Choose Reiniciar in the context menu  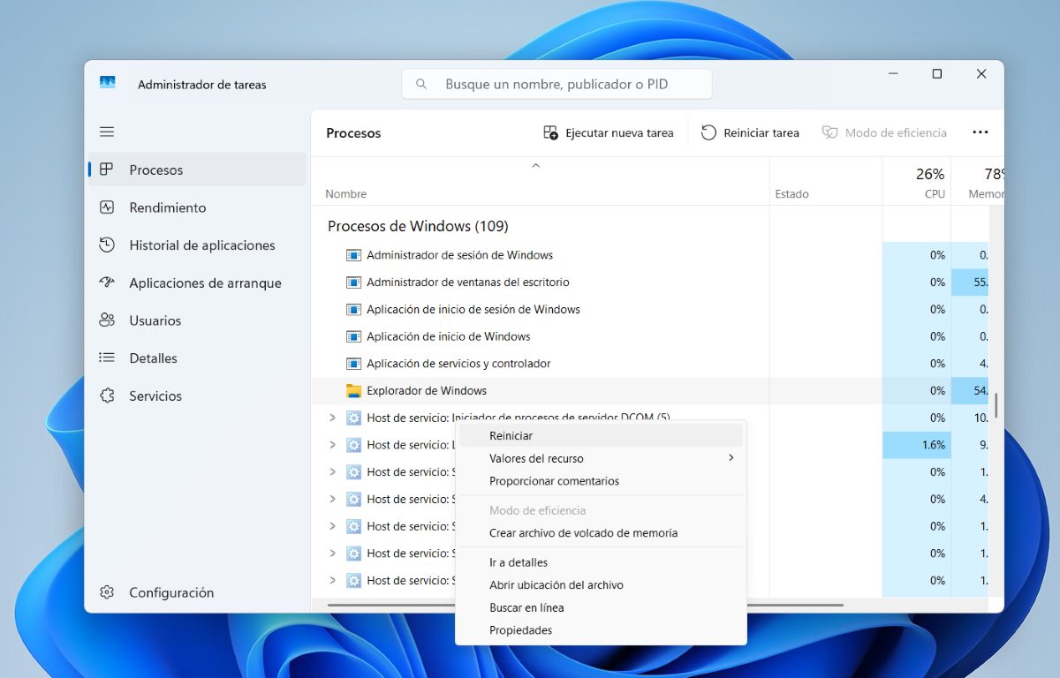[511, 436]
